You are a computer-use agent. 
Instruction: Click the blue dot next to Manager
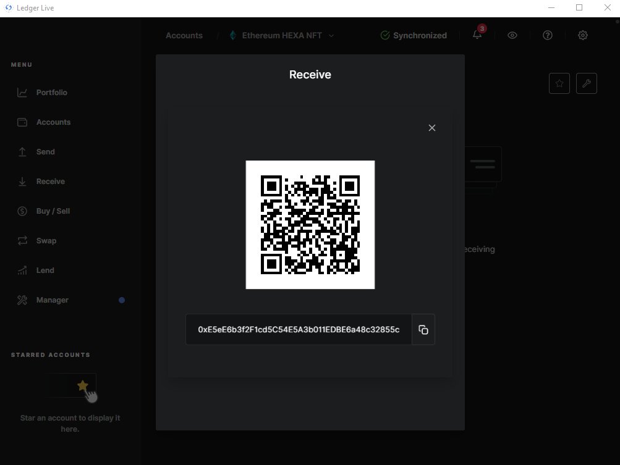pos(122,300)
